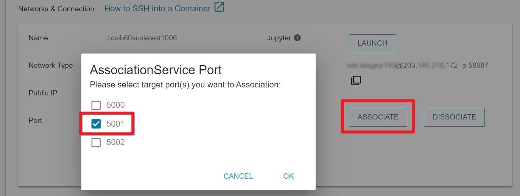Click the ASSOCIATE button
Viewport: 520px width, 196px height.
[378, 117]
